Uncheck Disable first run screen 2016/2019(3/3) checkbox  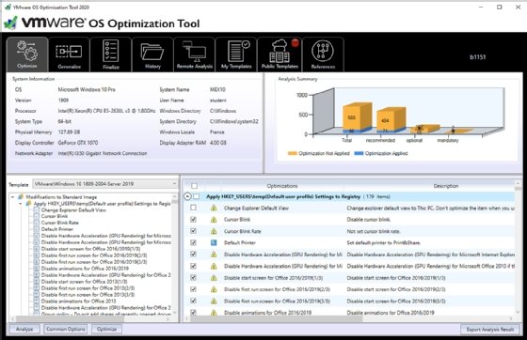click(193, 301)
